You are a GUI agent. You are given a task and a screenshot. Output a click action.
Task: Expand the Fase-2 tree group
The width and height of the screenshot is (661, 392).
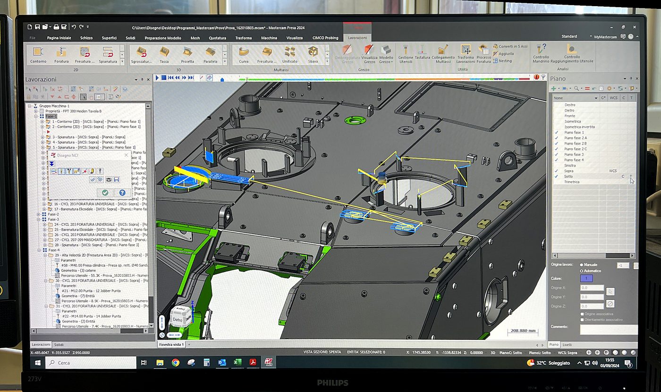click(x=38, y=214)
